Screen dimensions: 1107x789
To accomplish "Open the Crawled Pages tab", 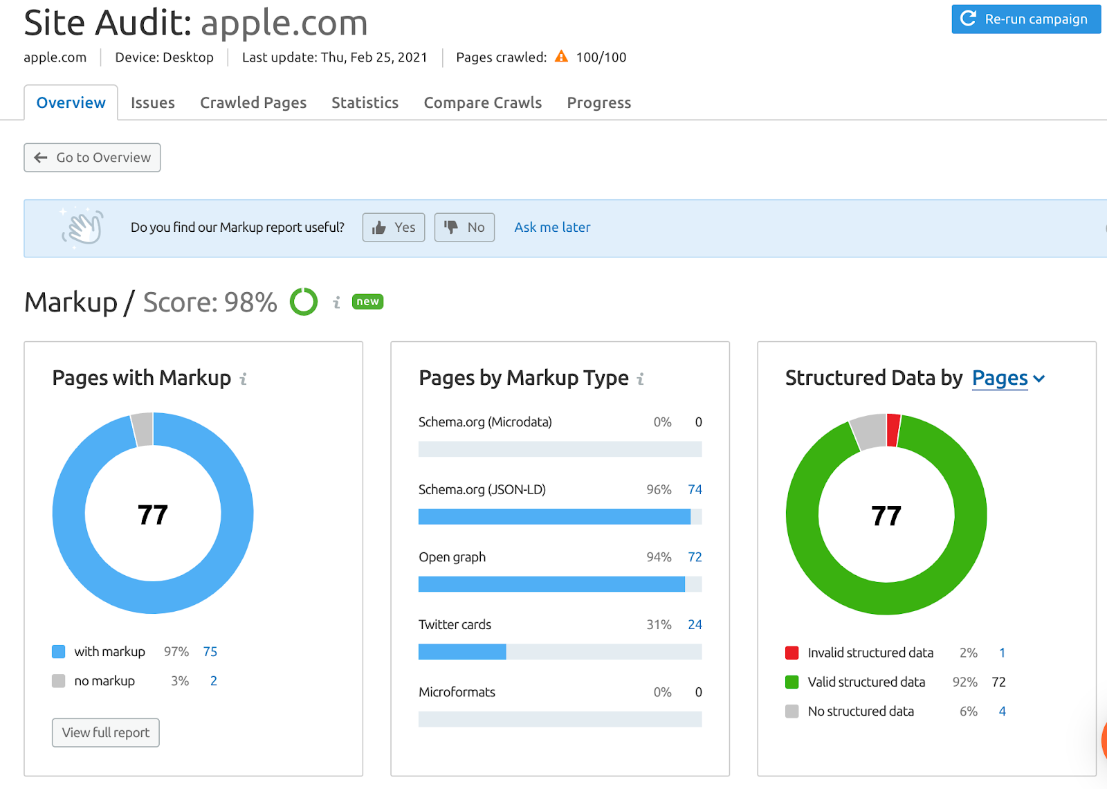I will [253, 102].
